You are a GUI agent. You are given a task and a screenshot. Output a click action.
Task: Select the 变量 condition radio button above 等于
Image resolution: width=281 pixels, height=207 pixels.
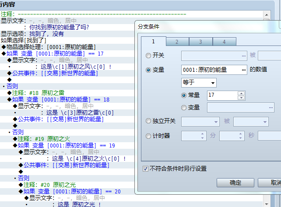click(148, 70)
